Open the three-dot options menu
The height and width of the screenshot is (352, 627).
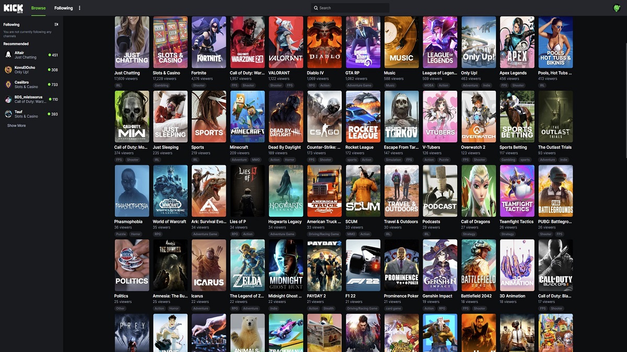click(79, 8)
